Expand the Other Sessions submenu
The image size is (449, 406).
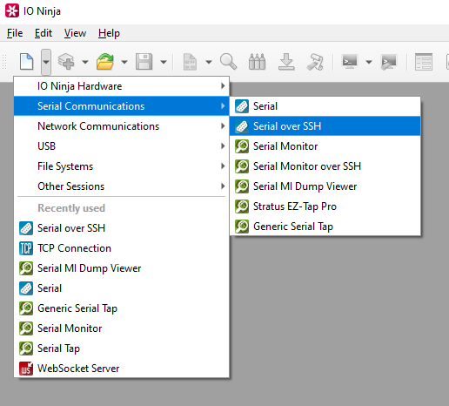pyautogui.click(x=122, y=186)
